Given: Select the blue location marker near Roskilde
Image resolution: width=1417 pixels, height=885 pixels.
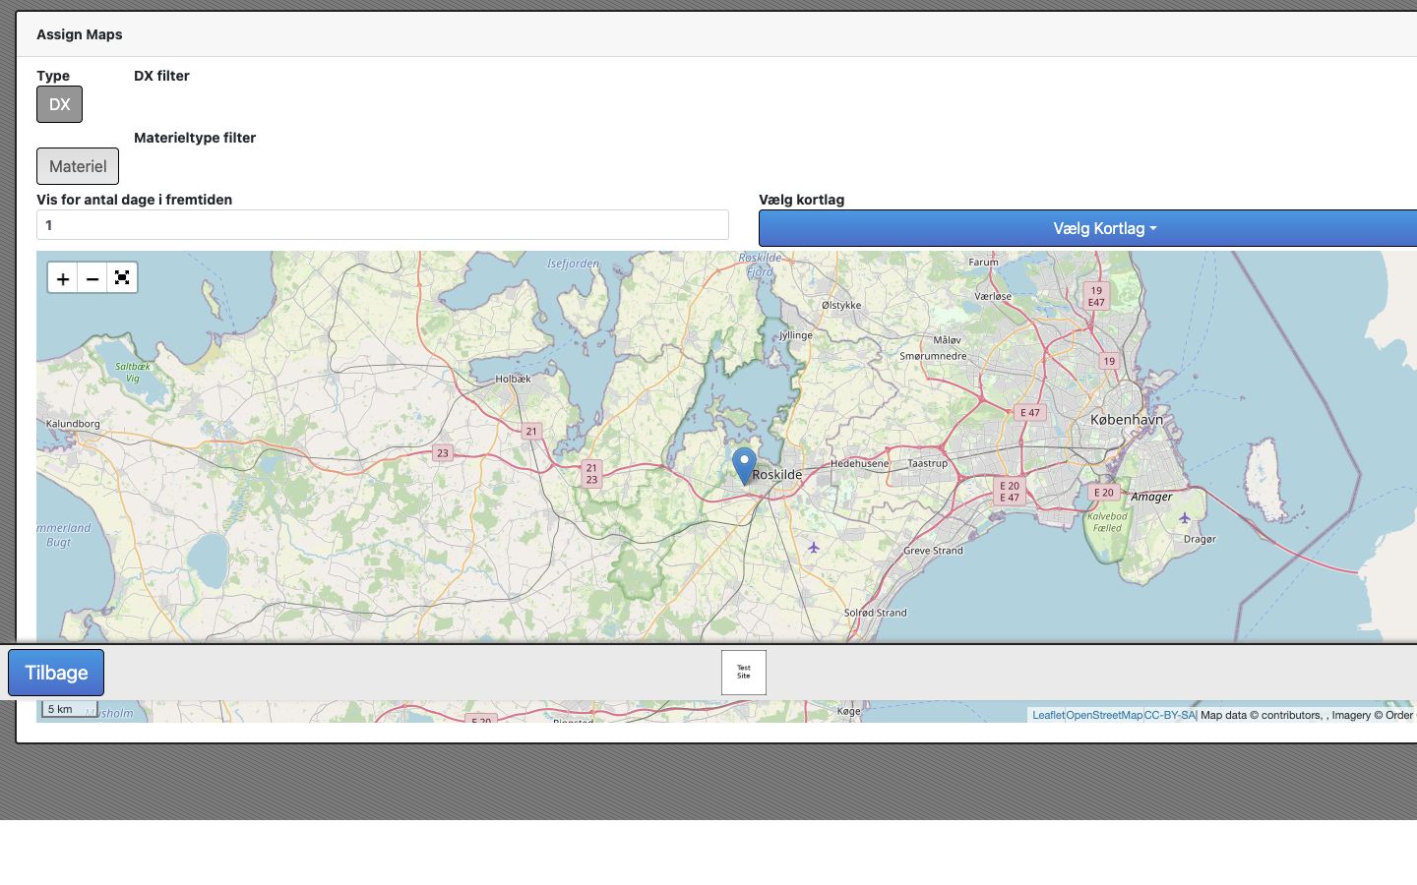Looking at the screenshot, I should click(745, 466).
